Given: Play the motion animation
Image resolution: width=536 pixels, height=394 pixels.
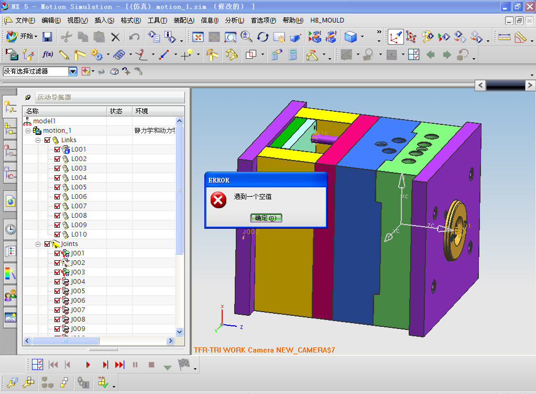Looking at the screenshot, I should [x=88, y=365].
